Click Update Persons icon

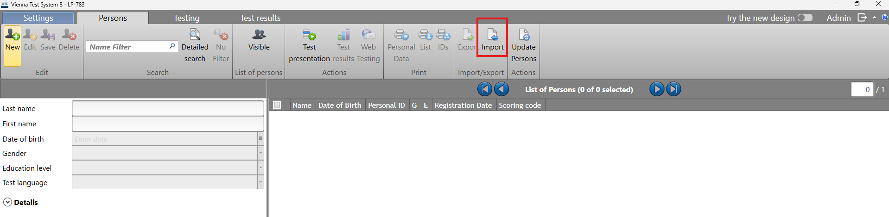[524, 35]
